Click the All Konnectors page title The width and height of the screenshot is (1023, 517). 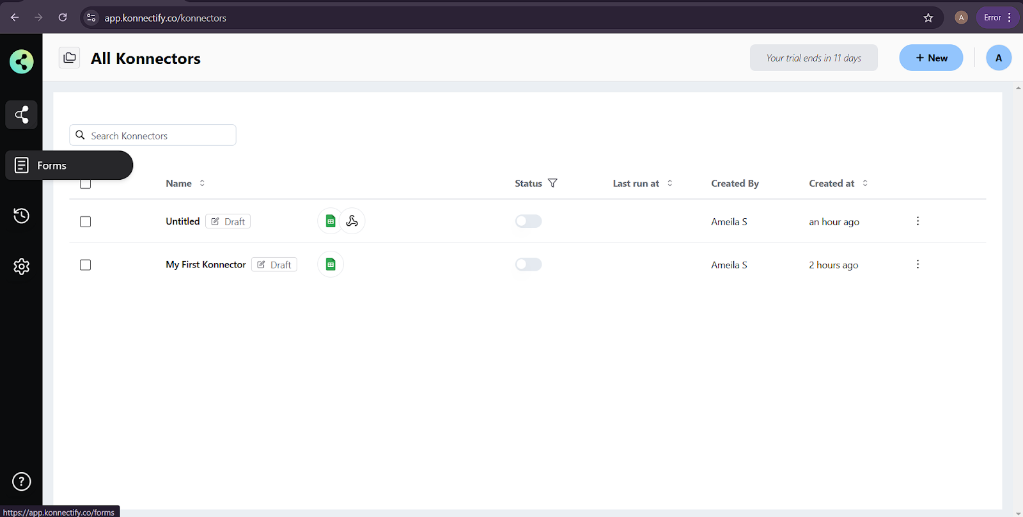pyautogui.click(x=146, y=58)
